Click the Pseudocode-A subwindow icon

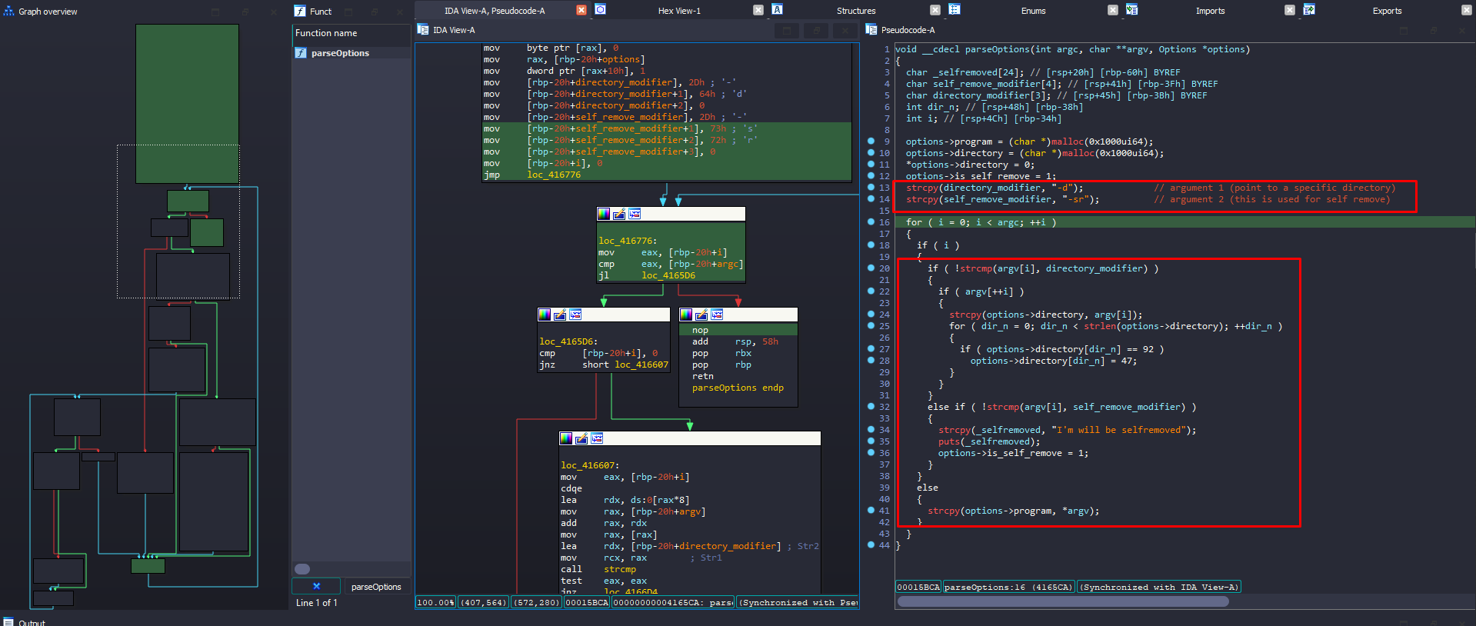coord(871,30)
